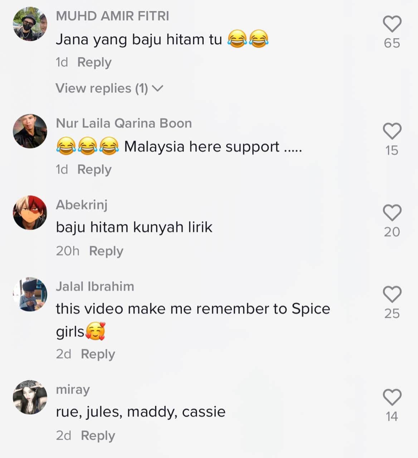Click the chevron beside View replies
The height and width of the screenshot is (458, 418).
coord(157,88)
